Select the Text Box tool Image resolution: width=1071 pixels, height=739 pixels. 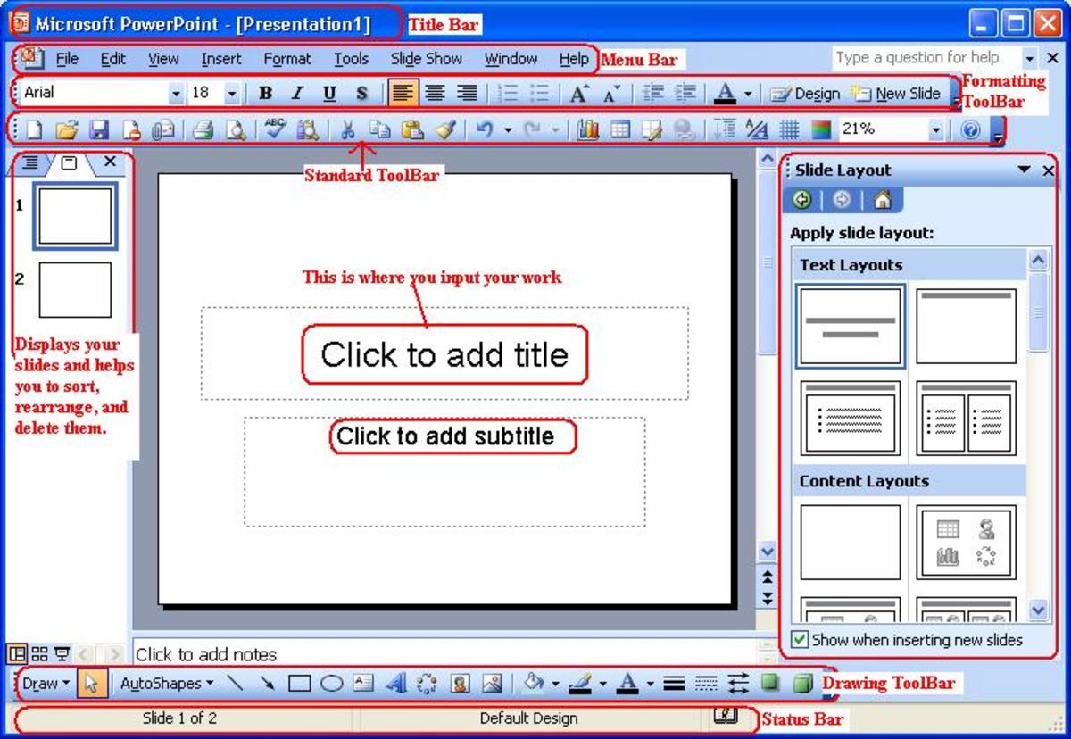click(x=361, y=684)
